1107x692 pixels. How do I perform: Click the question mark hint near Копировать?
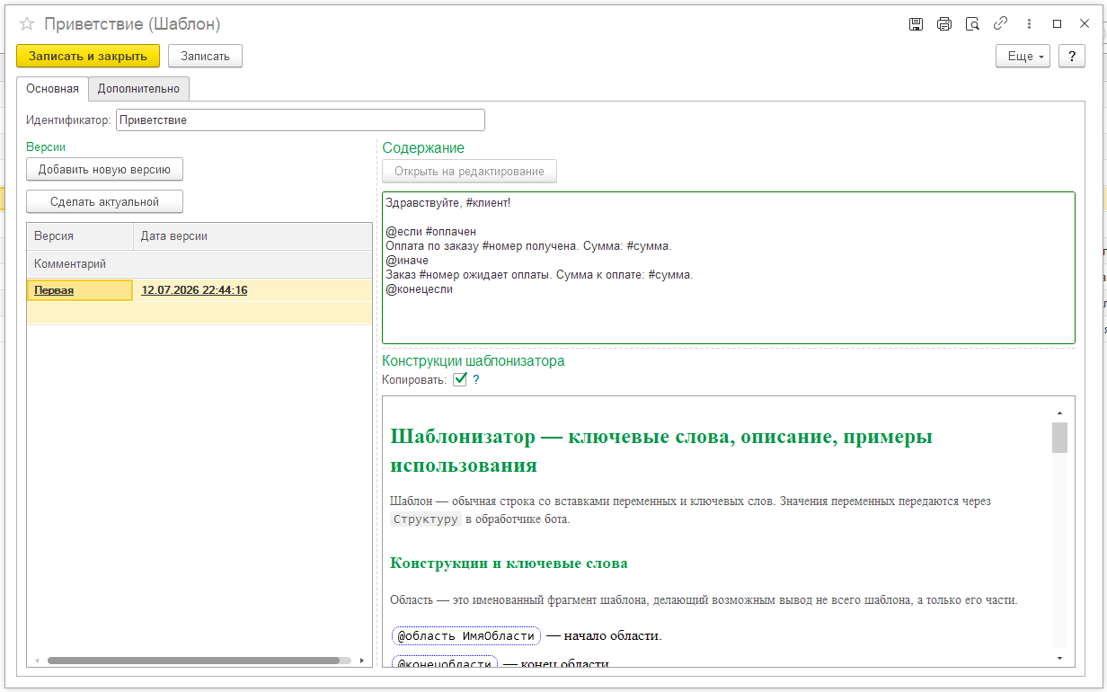[476, 379]
